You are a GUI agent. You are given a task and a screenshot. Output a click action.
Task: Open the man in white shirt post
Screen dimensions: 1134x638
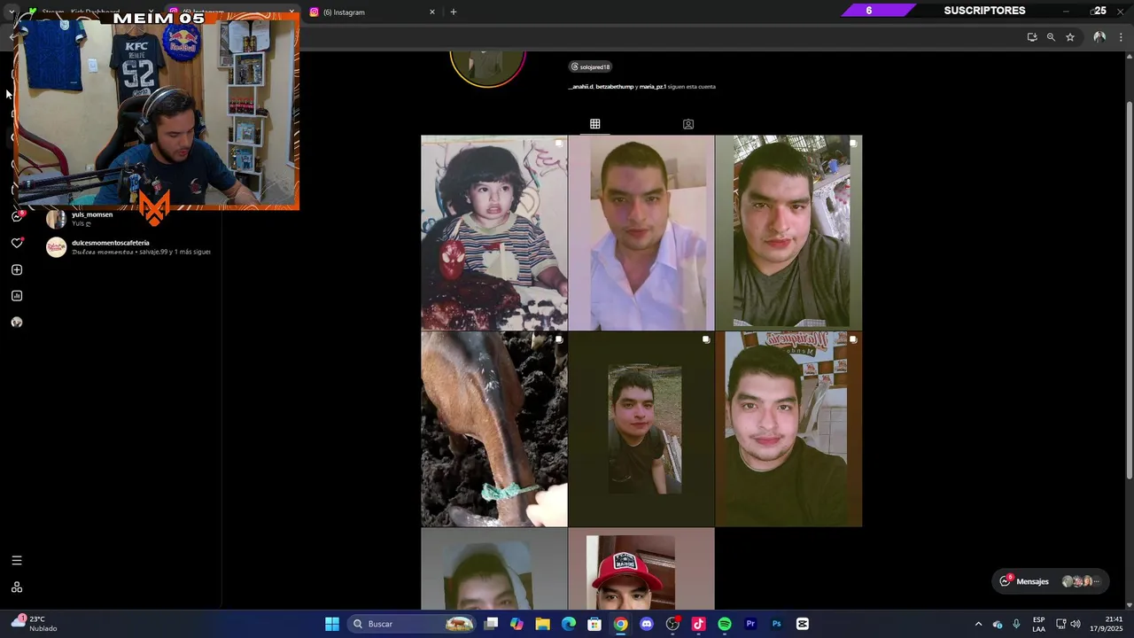coord(641,233)
